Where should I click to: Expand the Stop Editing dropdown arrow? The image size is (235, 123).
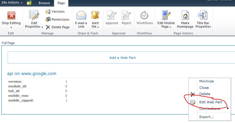[11, 28]
